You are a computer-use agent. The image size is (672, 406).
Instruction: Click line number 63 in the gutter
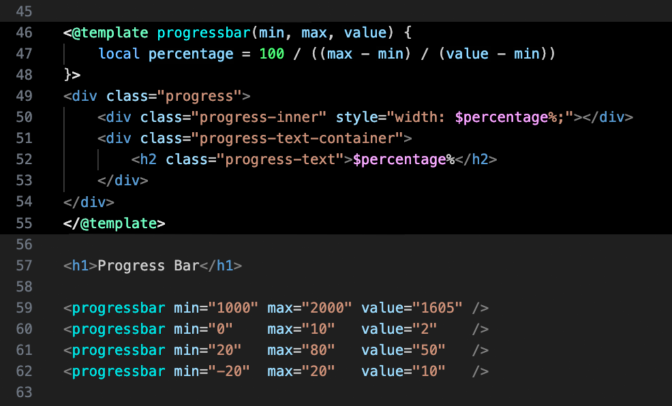24,392
